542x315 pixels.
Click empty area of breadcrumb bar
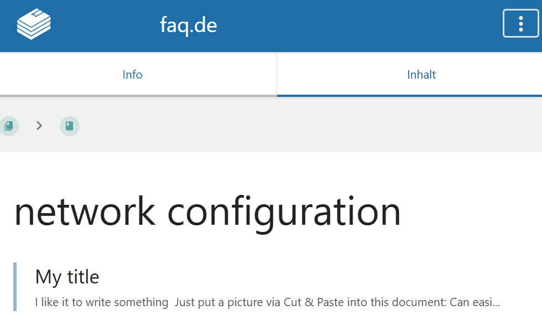click(311, 126)
